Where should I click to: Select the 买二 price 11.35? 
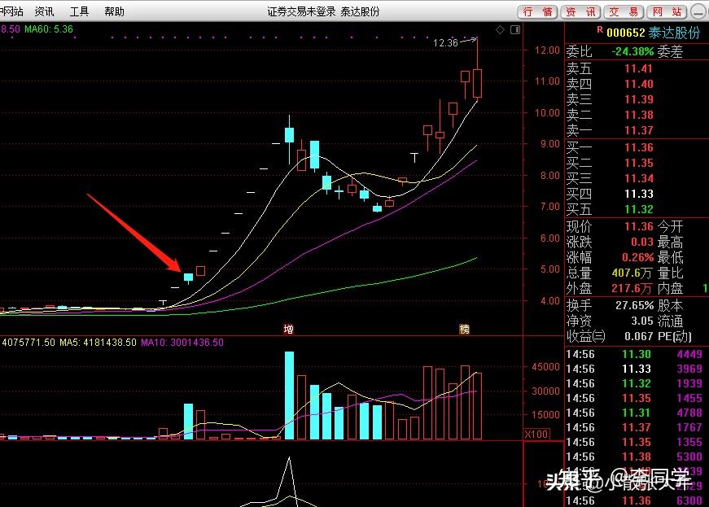[x=638, y=163]
